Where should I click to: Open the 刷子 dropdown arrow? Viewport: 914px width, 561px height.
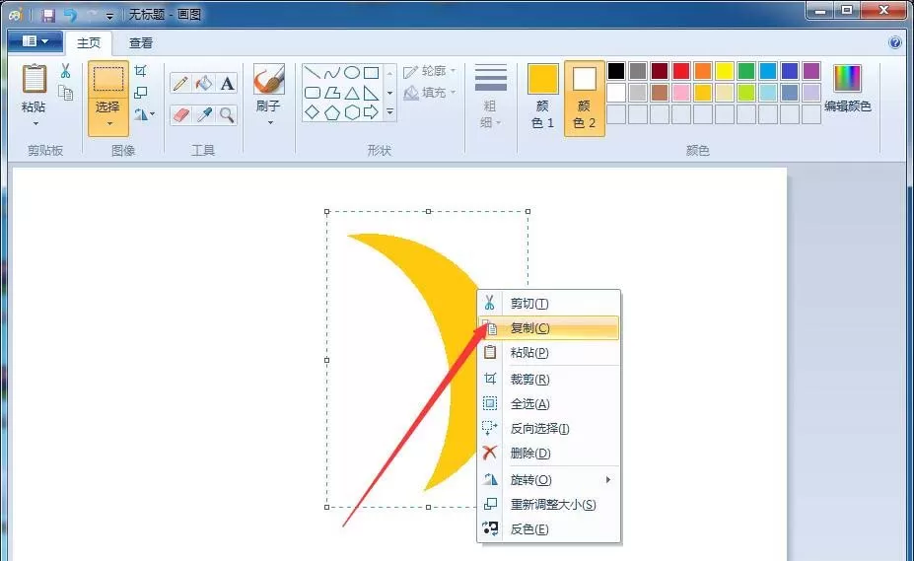[270, 122]
